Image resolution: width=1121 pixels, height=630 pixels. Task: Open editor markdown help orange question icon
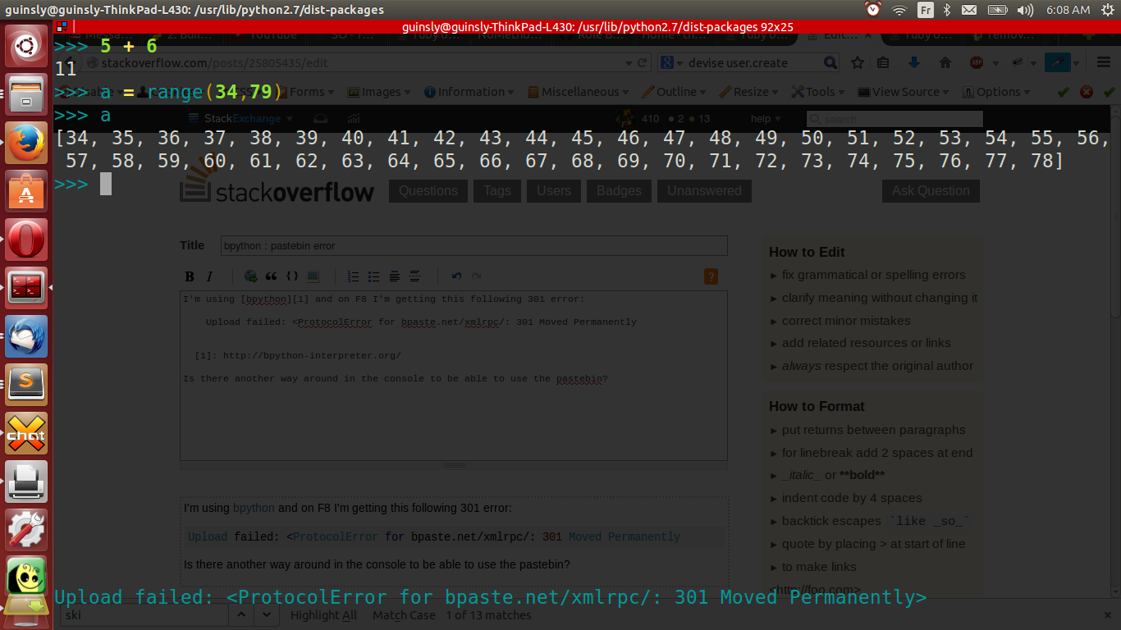pyautogui.click(x=711, y=276)
